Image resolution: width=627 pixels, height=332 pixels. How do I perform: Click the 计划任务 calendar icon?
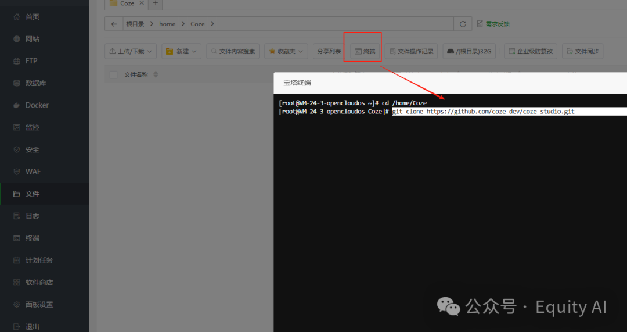[x=16, y=260]
